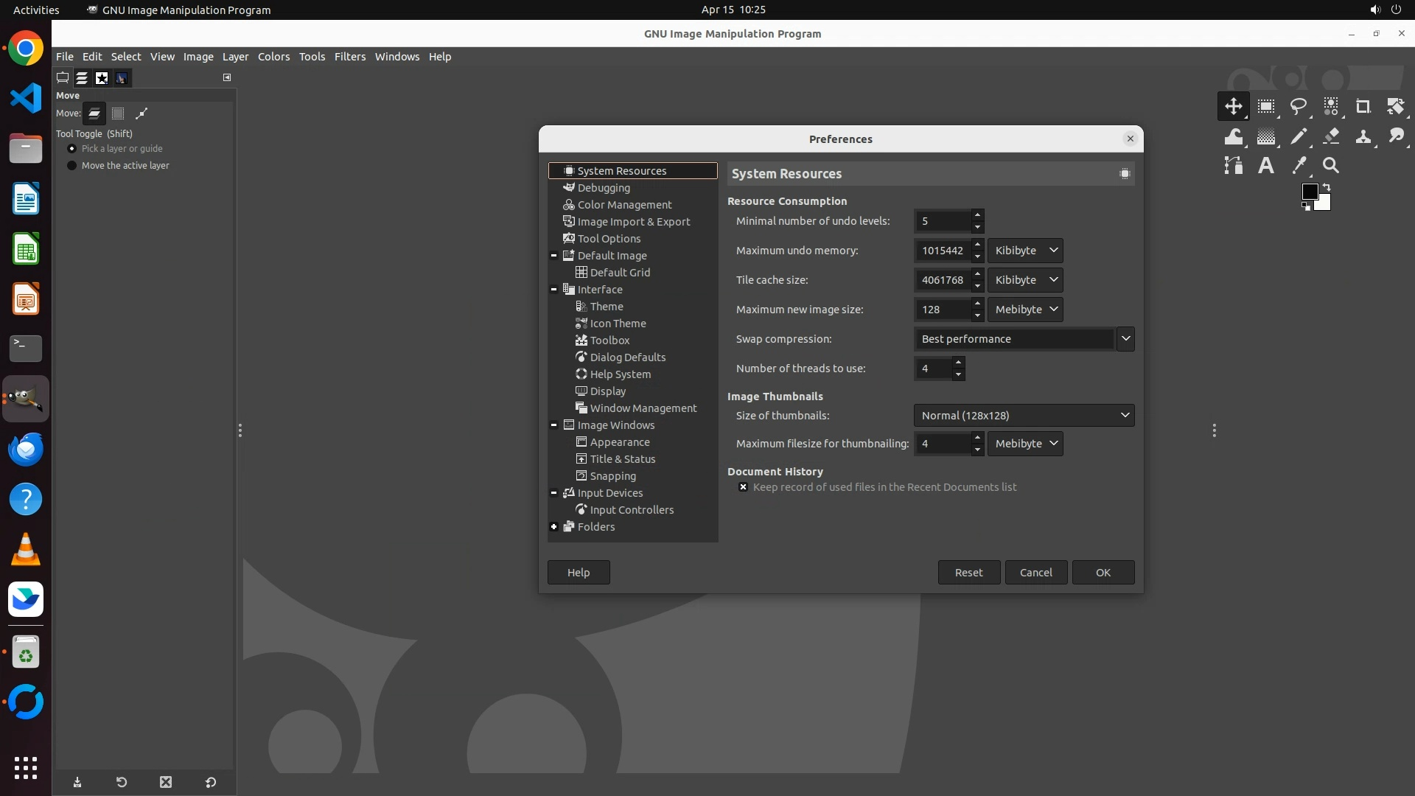Click OK in Preferences dialog

point(1103,573)
